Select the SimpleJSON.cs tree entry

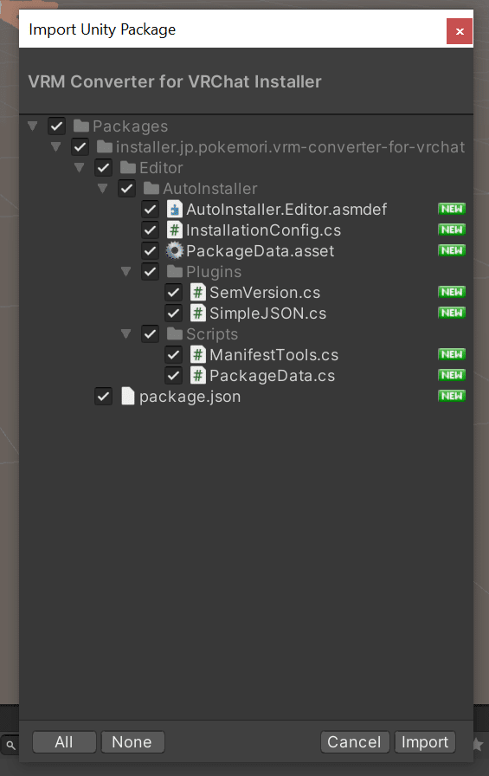(x=268, y=314)
